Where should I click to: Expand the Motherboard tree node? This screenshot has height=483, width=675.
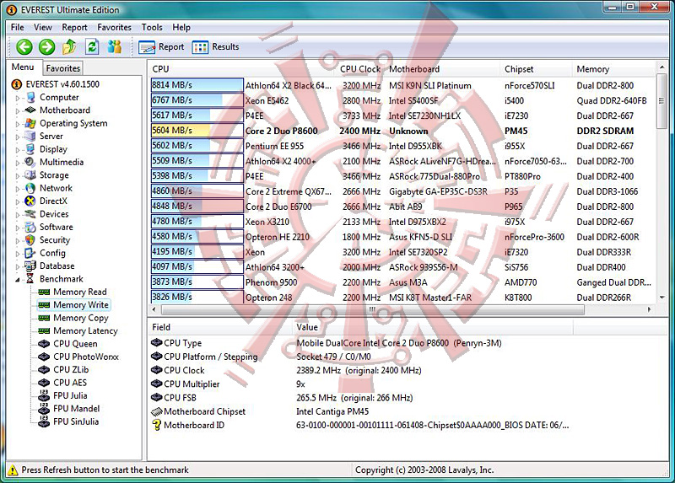pos(18,111)
